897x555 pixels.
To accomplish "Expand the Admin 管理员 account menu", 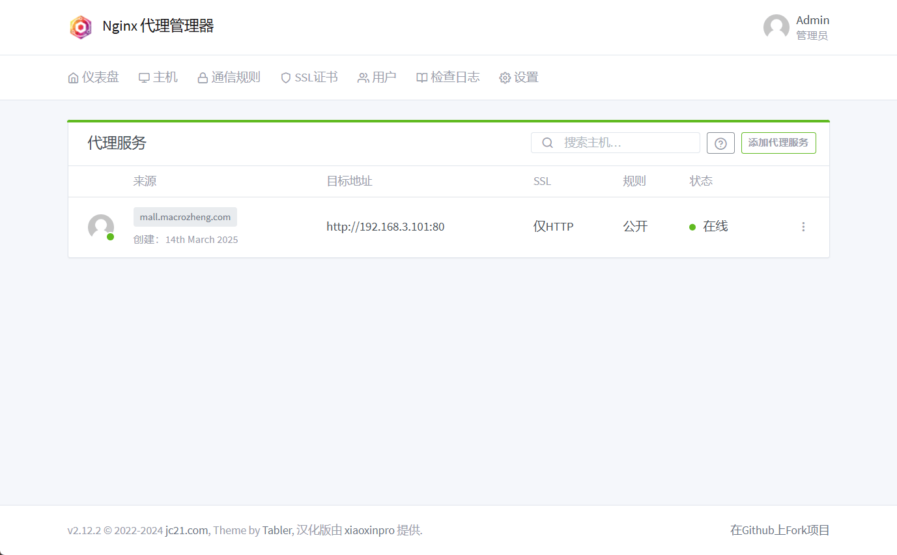I will click(x=812, y=27).
